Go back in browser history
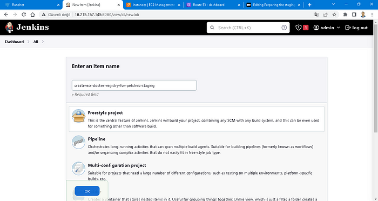 click(x=6, y=15)
